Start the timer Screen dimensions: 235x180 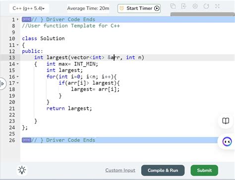(x=139, y=8)
